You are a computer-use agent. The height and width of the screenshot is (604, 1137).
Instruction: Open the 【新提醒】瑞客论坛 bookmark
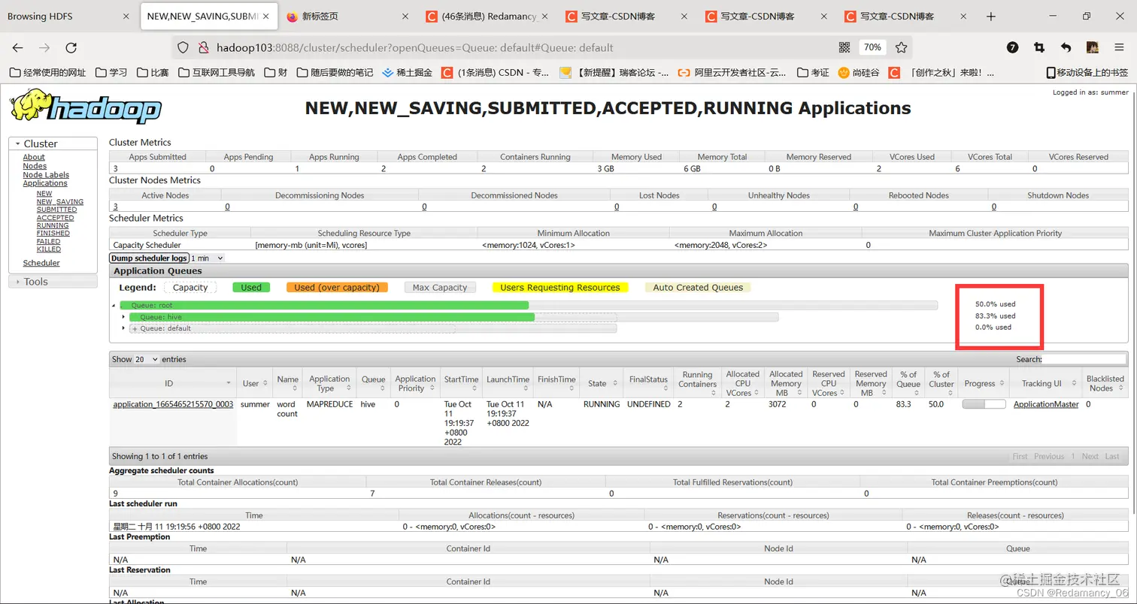(x=614, y=73)
